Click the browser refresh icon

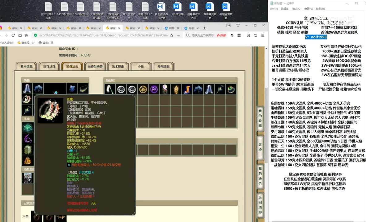(x=13, y=35)
